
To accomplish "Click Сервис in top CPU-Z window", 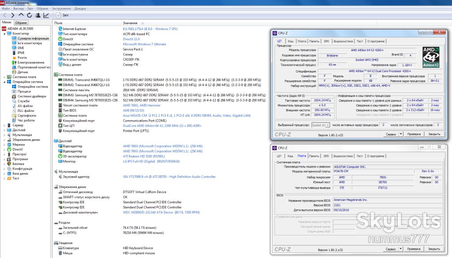I will [x=391, y=134].
